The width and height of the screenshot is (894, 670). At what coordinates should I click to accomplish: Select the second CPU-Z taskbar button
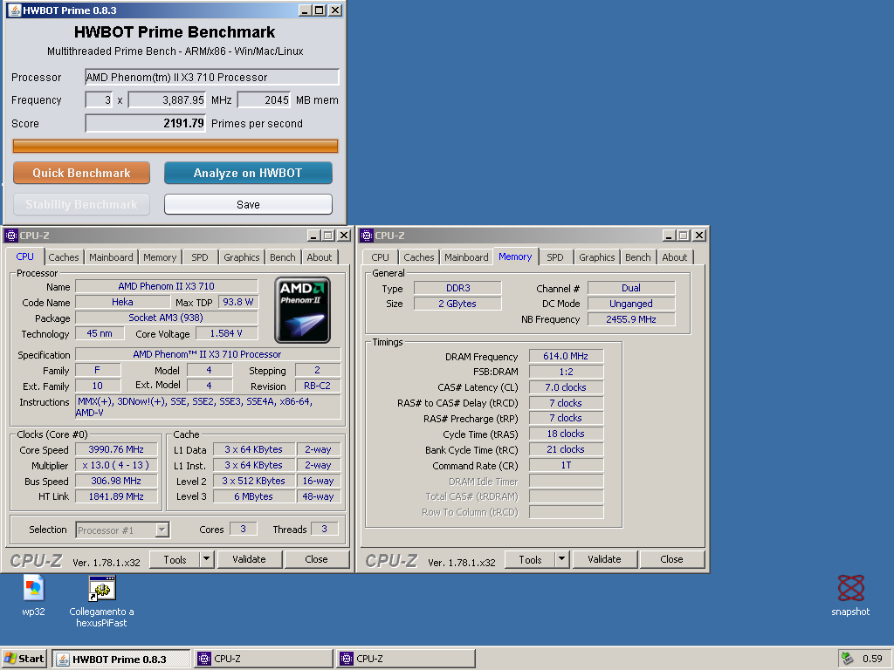pos(406,659)
